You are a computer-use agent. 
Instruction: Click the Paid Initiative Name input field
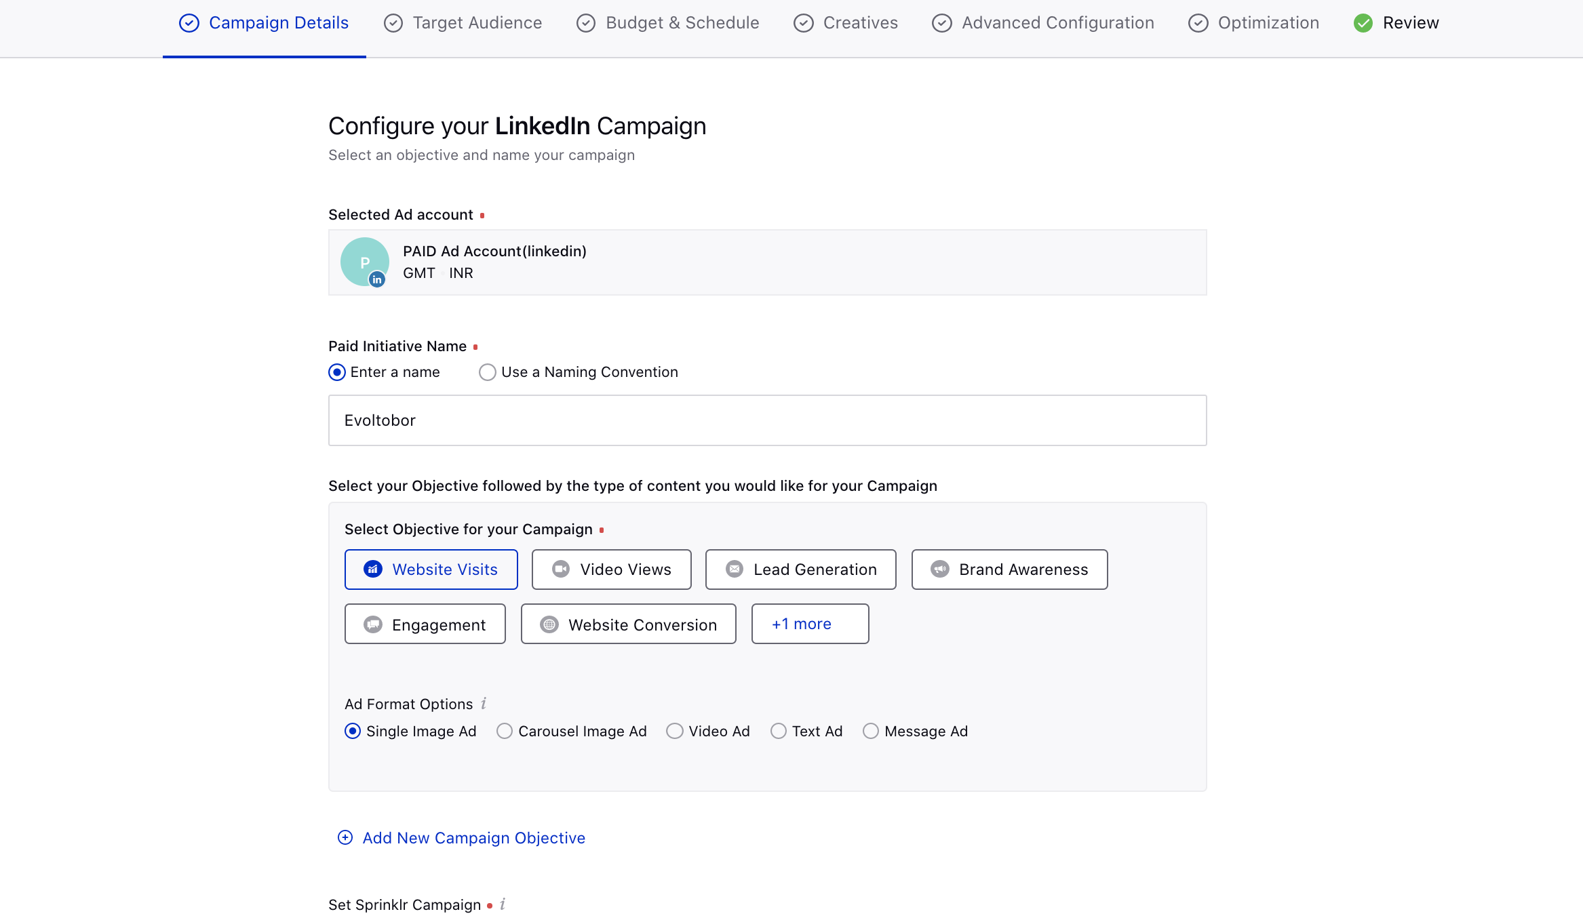pos(768,420)
